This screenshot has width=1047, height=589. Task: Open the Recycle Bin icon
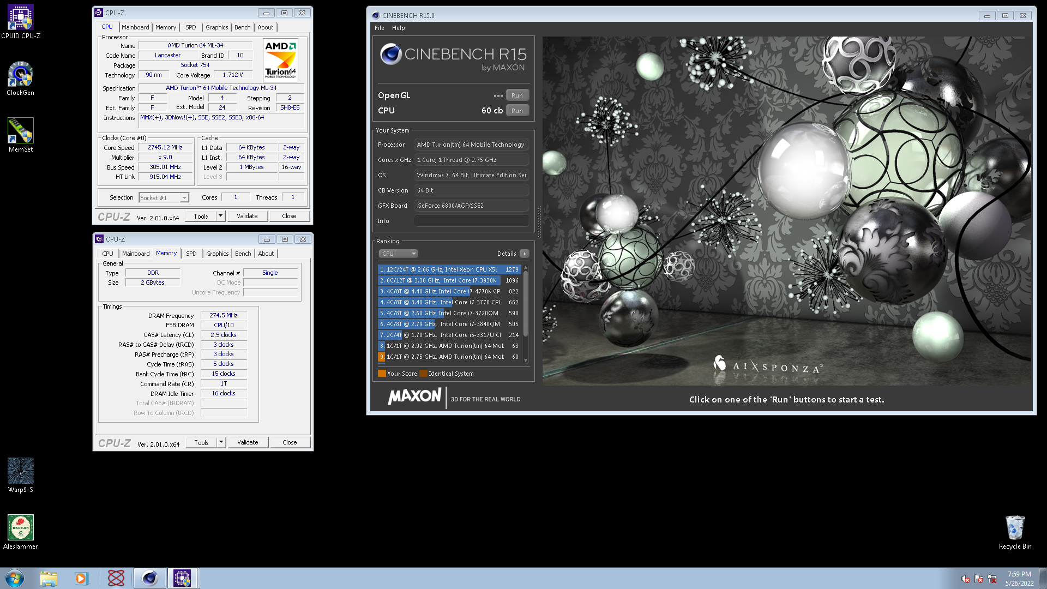(1015, 532)
